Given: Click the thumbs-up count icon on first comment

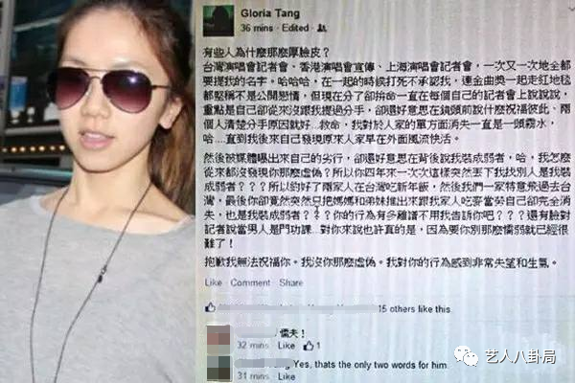Looking at the screenshot, I should pos(311,346).
